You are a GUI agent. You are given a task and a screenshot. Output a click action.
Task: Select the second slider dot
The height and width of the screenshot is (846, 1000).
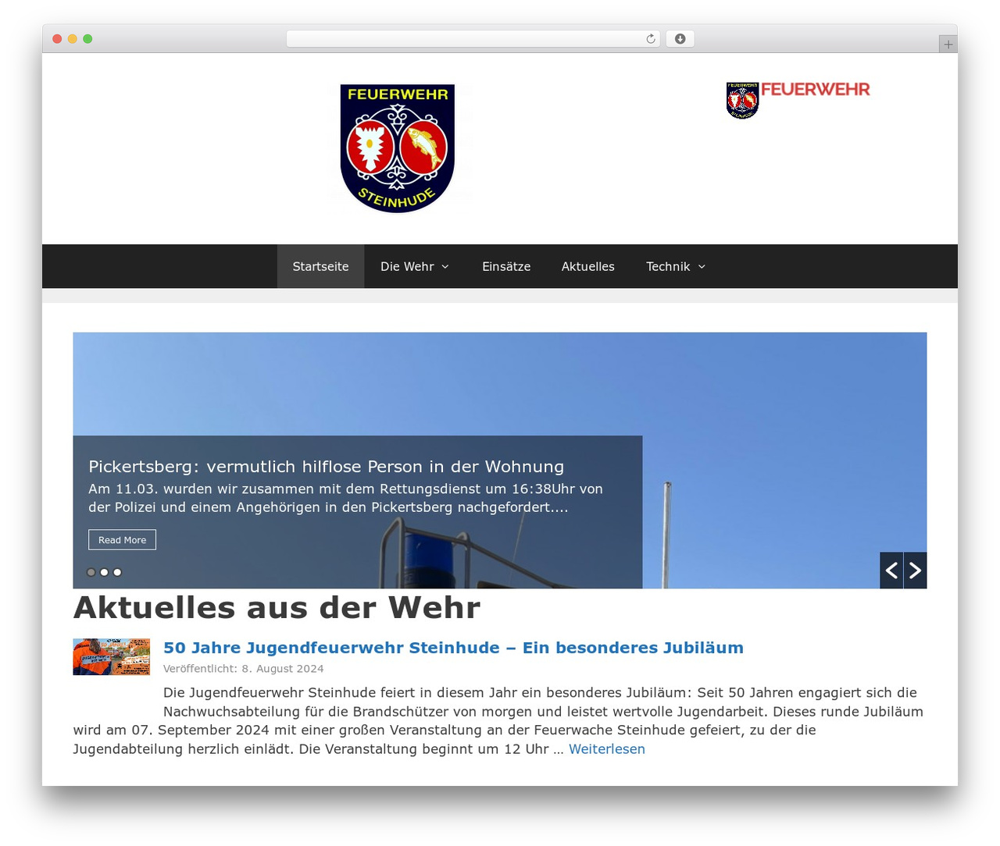tap(104, 572)
